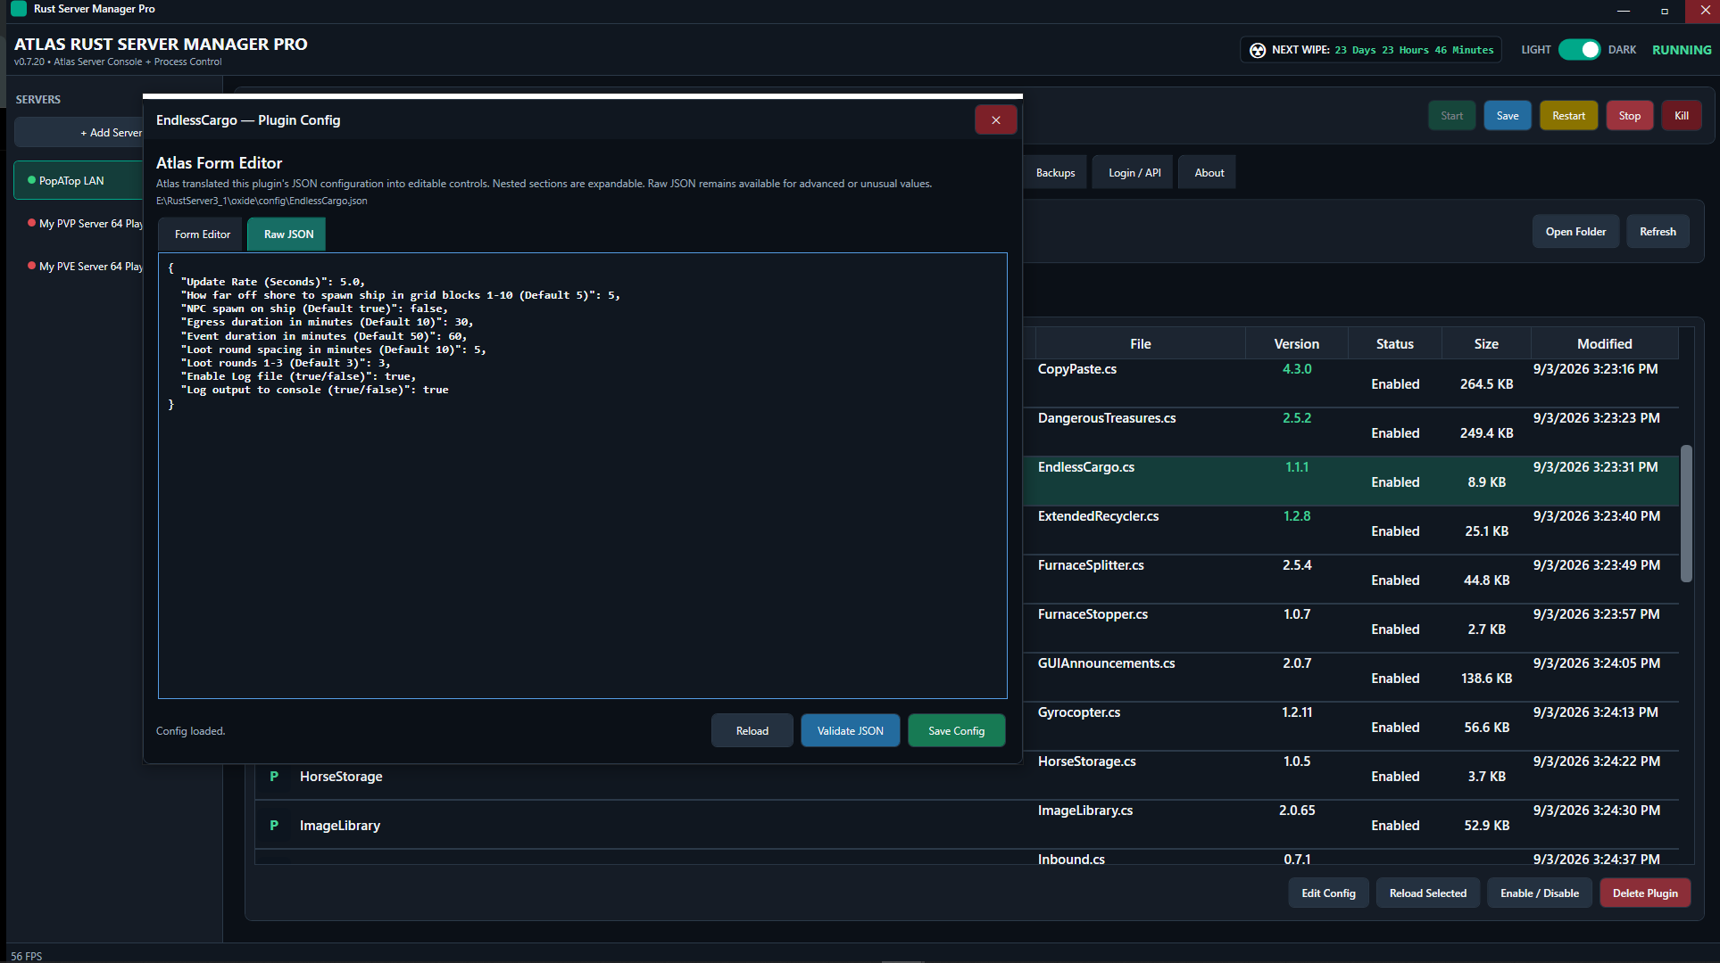Click Reload Selected button
Viewport: 1720px width, 963px height.
pos(1427,893)
